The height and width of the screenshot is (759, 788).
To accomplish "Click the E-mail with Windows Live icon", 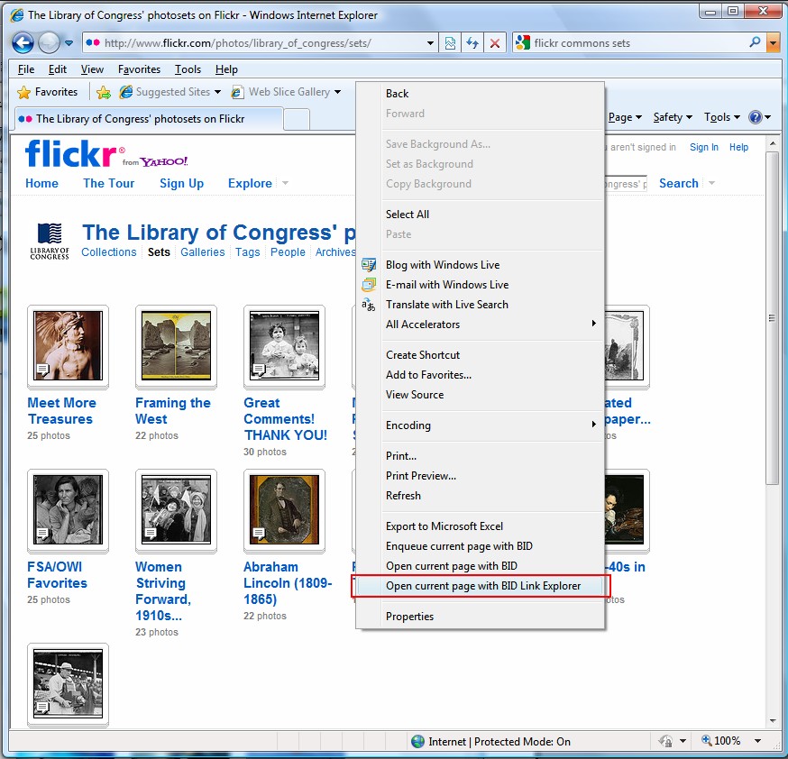I will coord(369,285).
